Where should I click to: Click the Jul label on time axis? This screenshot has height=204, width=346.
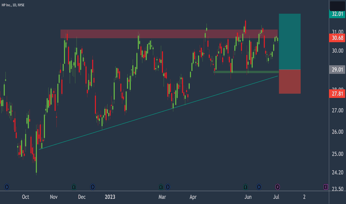click(x=276, y=197)
